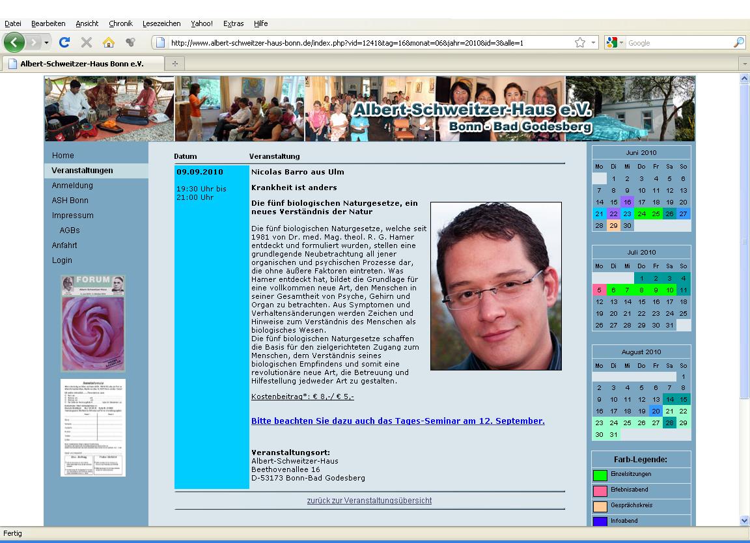Reload the page with the refresh icon

tap(64, 43)
